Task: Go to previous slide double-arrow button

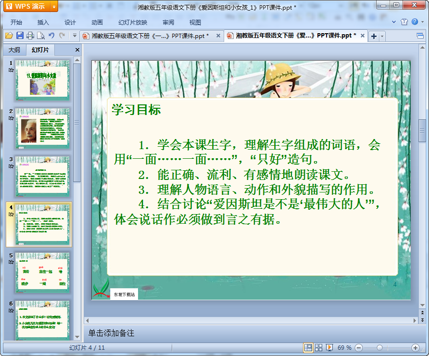Action: (x=422, y=313)
